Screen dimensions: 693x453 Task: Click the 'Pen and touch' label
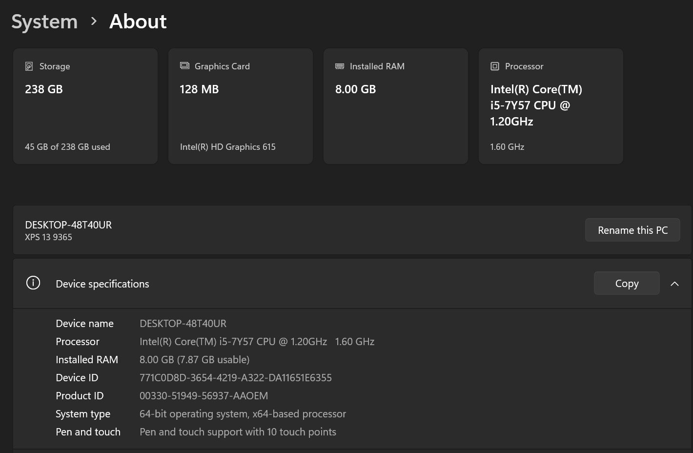coord(88,432)
